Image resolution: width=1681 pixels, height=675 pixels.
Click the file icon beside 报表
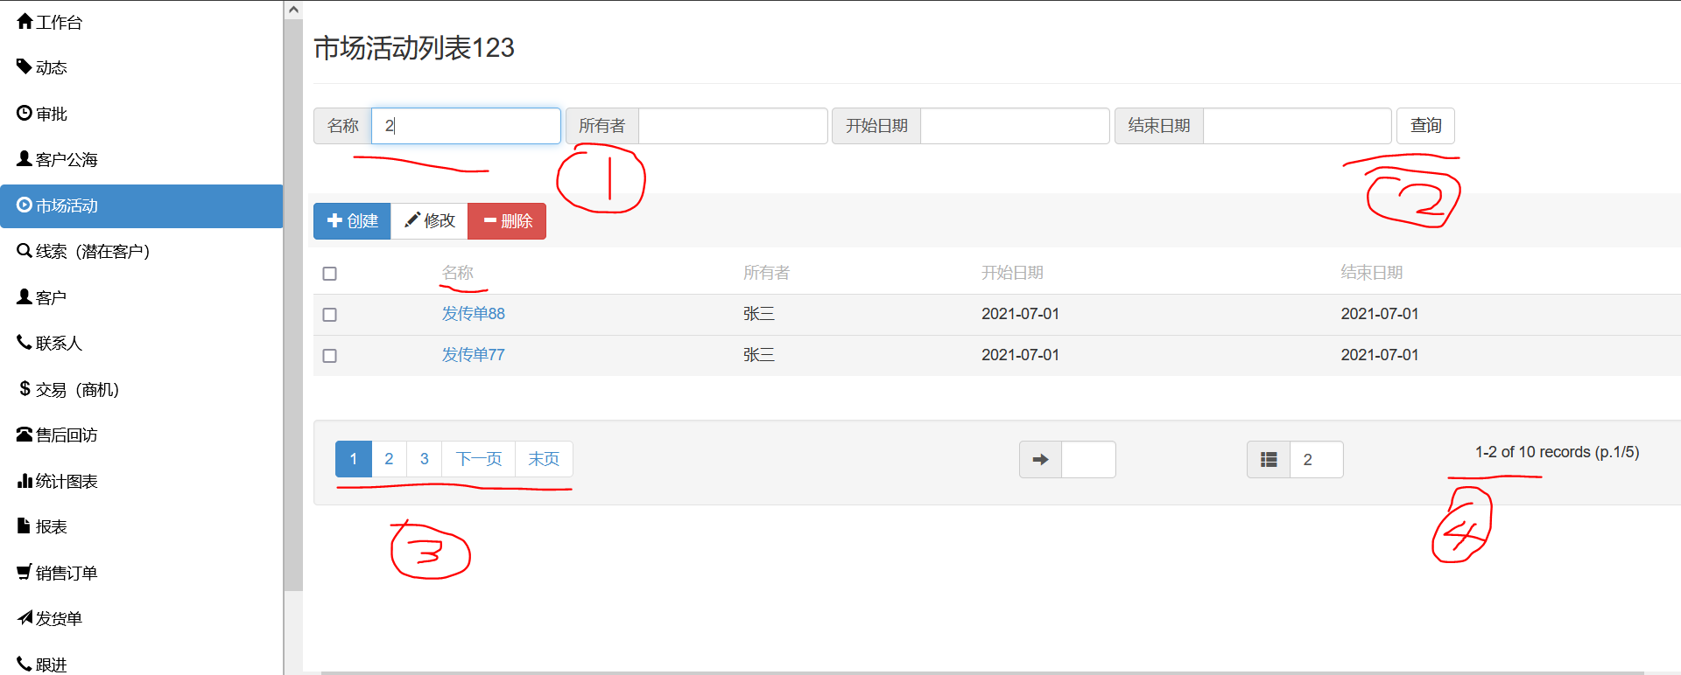tap(25, 526)
